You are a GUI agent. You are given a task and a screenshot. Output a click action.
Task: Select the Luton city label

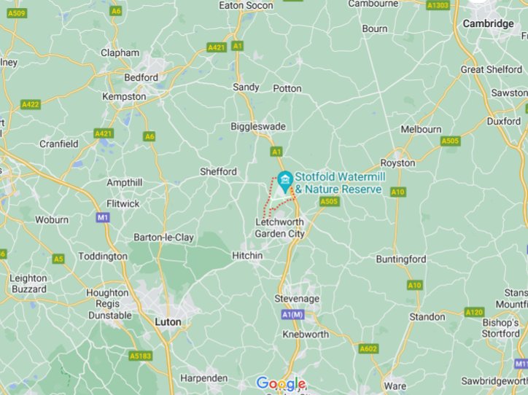tap(168, 321)
